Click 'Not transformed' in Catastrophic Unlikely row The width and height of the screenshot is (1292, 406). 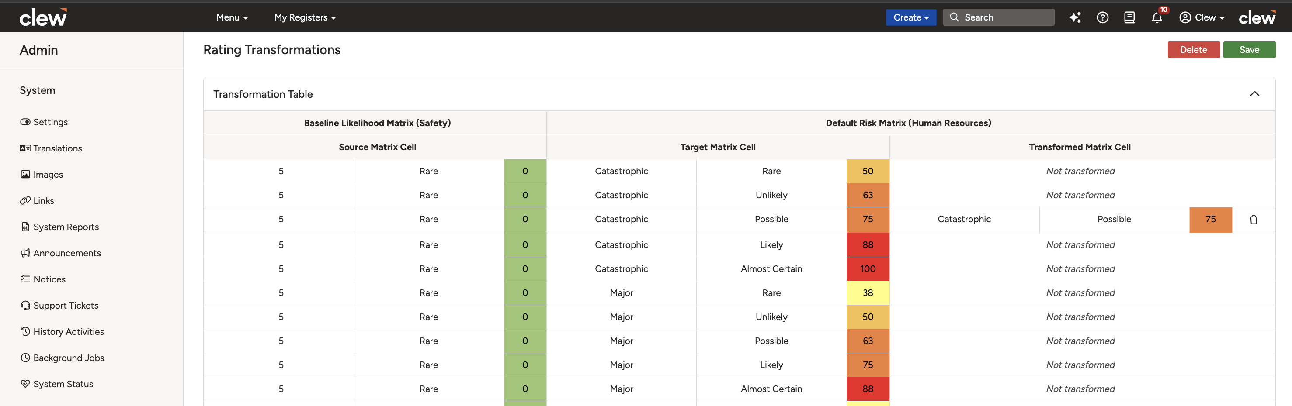pyautogui.click(x=1080, y=195)
